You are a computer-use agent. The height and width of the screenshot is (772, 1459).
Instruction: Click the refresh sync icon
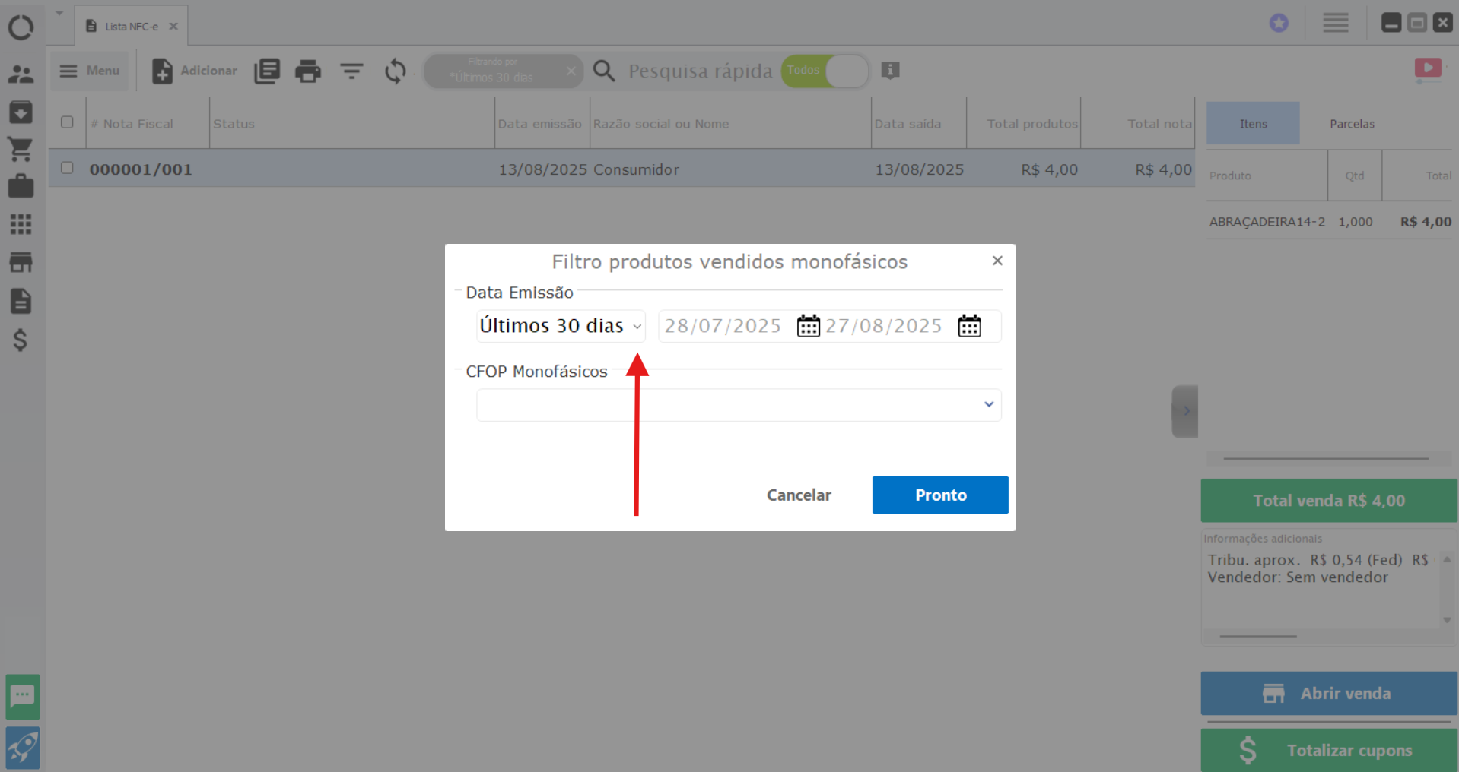tap(396, 71)
